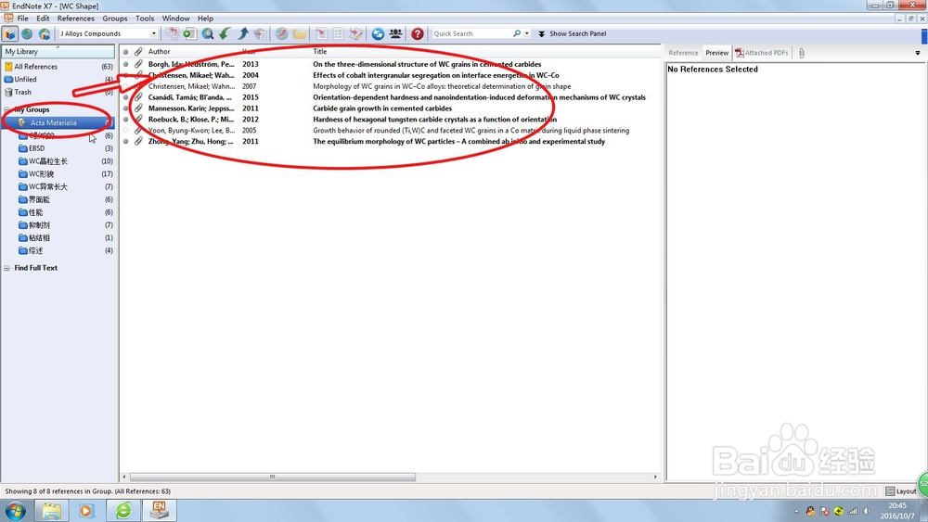Screen dimensions: 928x522
Task: Open the Groups menu
Action: pyautogui.click(x=115, y=19)
